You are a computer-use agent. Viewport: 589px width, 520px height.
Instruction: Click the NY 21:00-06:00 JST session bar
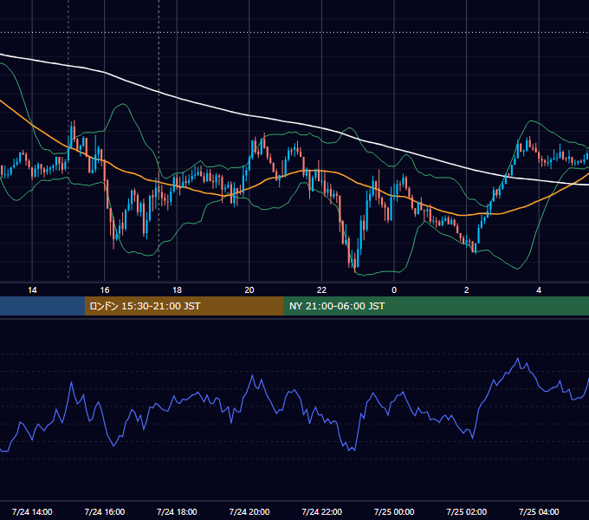point(436,306)
